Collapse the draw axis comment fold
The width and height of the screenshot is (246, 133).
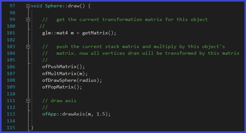pyautogui.click(x=28, y=101)
